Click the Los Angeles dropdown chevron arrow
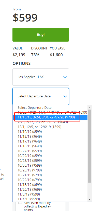The height and width of the screenshot is (211, 105). pos(65,77)
